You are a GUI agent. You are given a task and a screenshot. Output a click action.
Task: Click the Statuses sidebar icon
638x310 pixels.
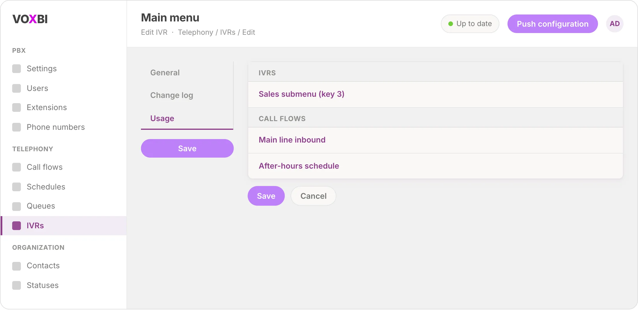pos(17,285)
